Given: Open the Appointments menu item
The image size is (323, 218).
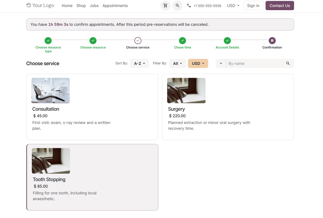Looking at the screenshot, I should [115, 5].
